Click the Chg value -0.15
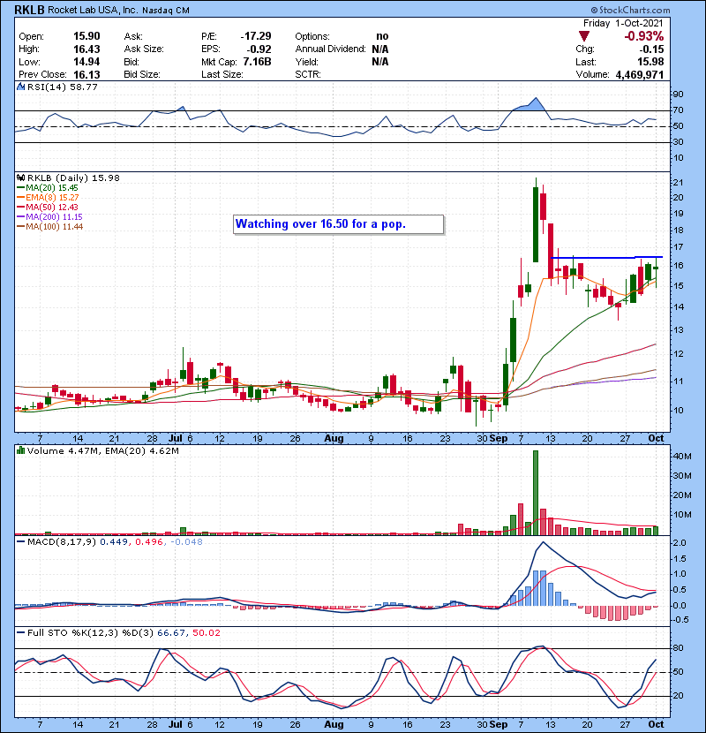Screen dimensions: 706x733 [651, 49]
